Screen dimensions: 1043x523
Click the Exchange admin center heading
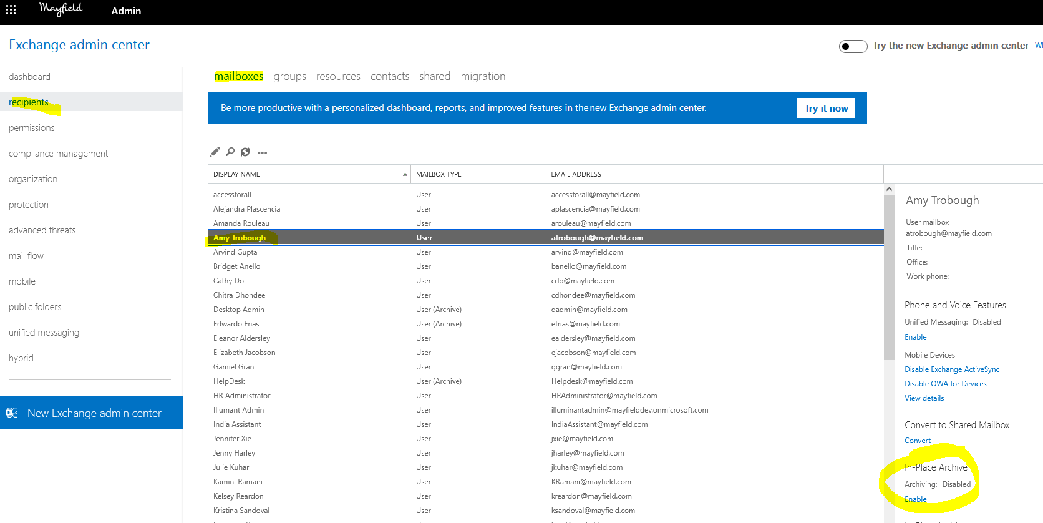tap(79, 45)
